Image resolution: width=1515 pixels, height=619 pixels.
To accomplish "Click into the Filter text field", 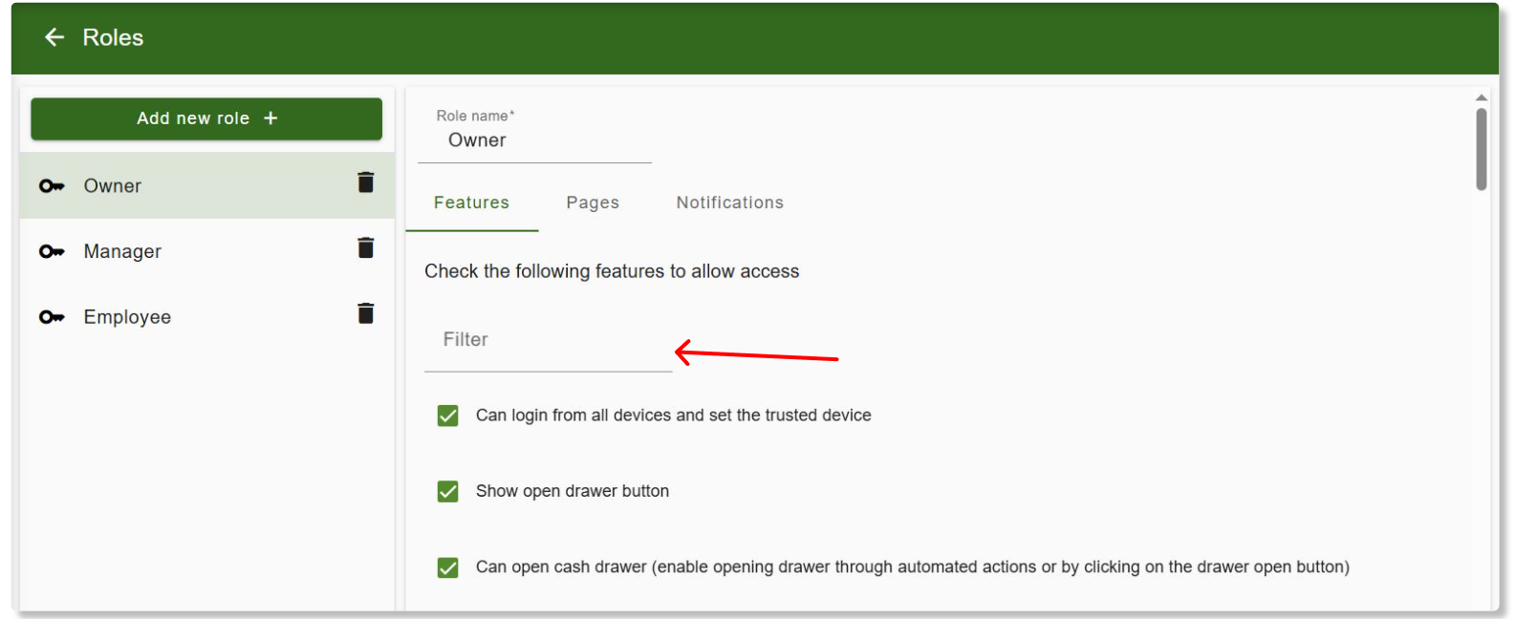I will pos(548,341).
